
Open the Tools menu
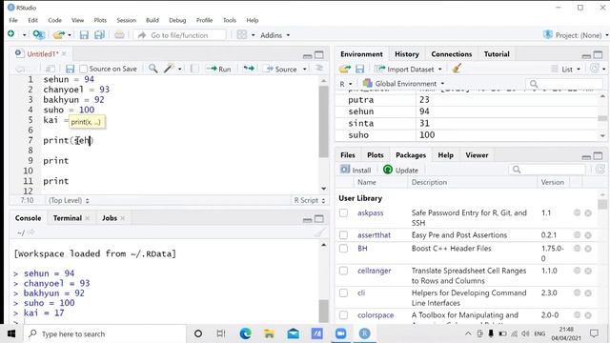(230, 20)
